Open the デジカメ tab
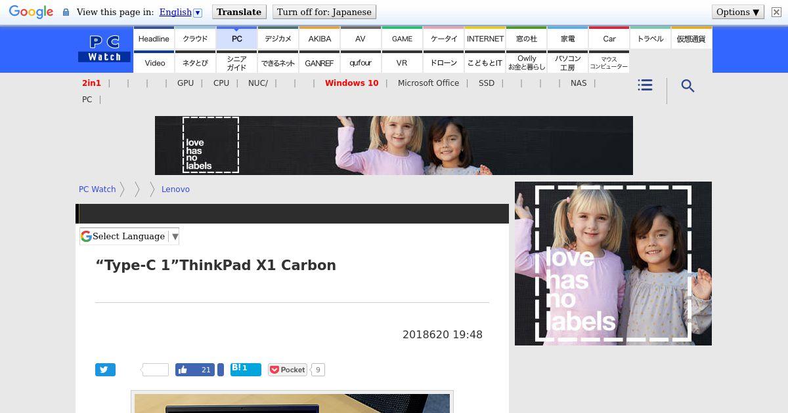Viewport: 788px width, 413px height. [278, 38]
